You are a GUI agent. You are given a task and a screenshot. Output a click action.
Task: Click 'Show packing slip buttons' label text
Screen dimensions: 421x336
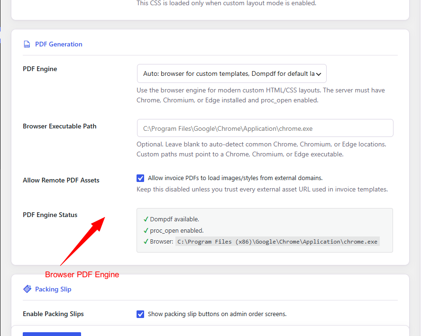coord(217,314)
